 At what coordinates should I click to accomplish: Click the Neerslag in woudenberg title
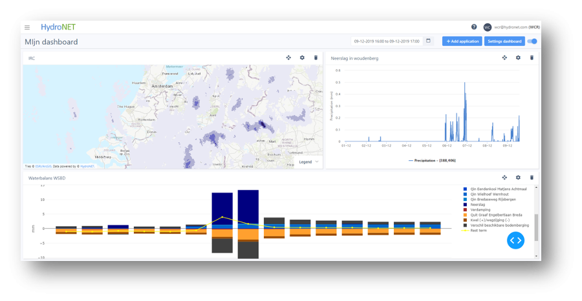(x=354, y=58)
